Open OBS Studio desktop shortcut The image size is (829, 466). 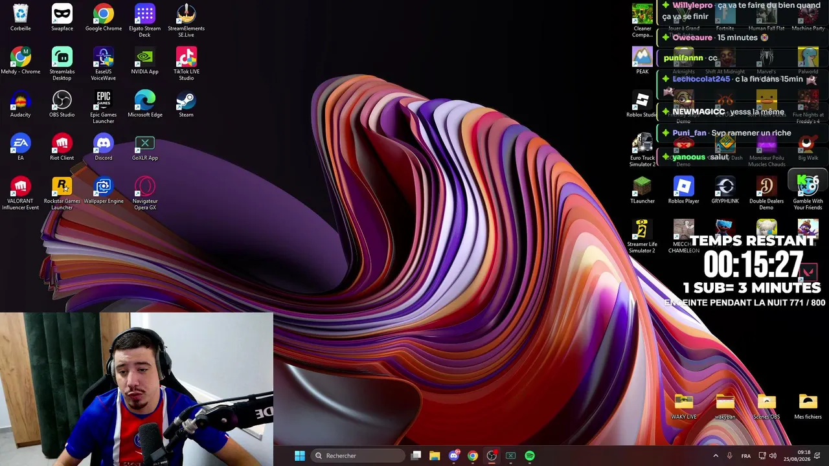62,104
